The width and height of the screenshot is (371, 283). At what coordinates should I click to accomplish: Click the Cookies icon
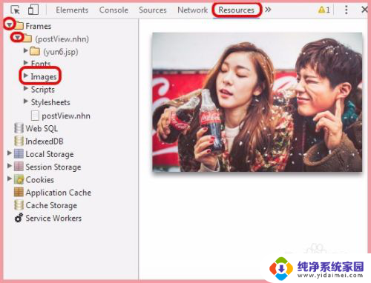click(19, 179)
